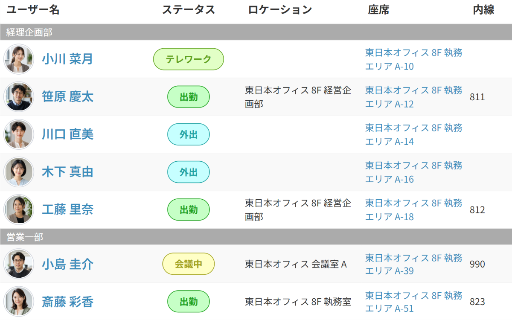
Task: Collapse the 営業一部 group header
Action: tap(256, 237)
